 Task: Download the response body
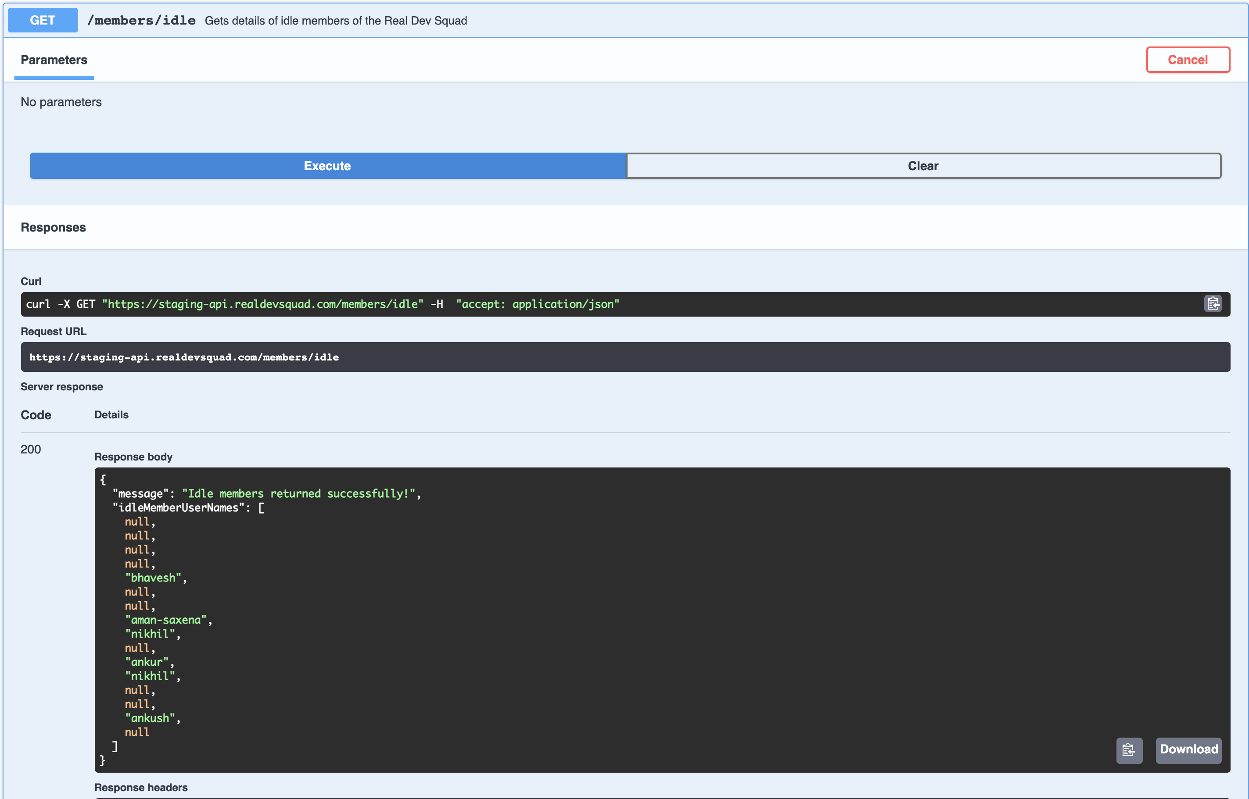(x=1188, y=750)
